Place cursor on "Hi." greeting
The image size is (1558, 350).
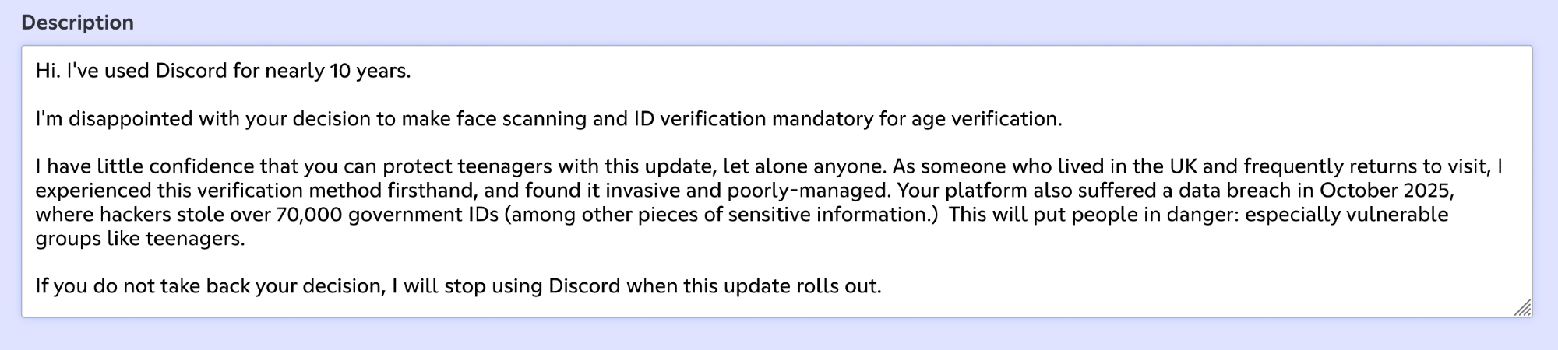[x=48, y=71]
